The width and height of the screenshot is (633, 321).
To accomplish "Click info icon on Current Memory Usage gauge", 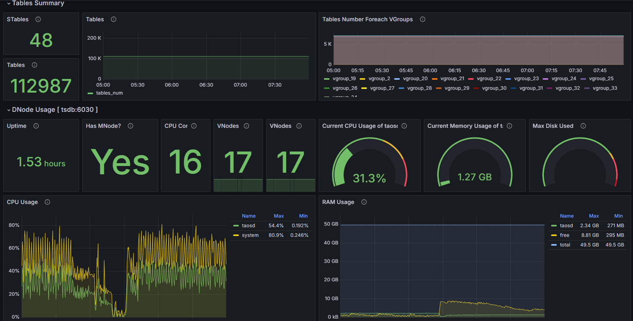I will 509,126.
